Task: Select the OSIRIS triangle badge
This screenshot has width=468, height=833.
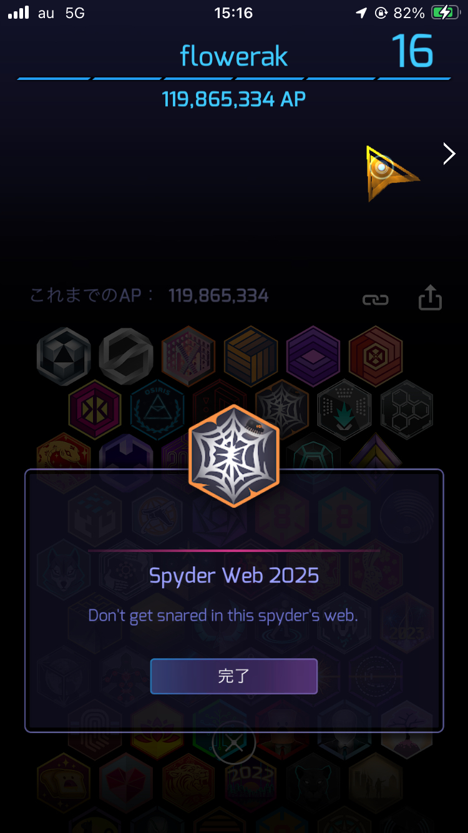Action: (x=157, y=410)
